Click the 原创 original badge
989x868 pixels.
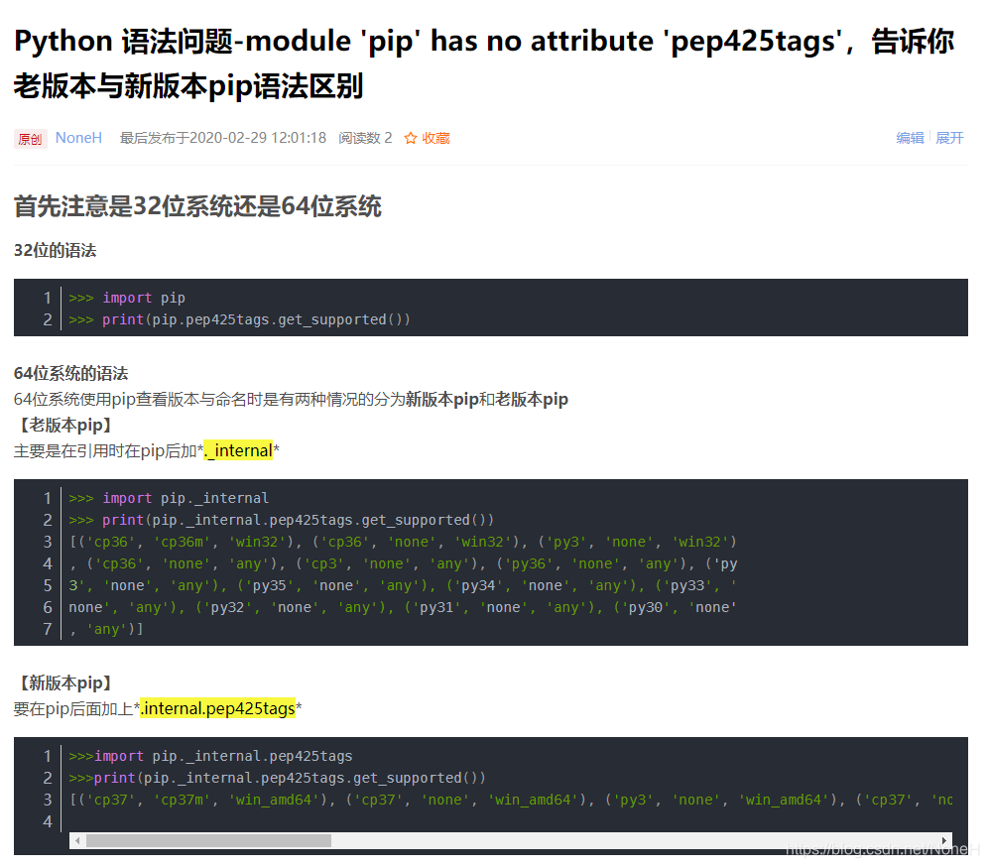point(31,139)
